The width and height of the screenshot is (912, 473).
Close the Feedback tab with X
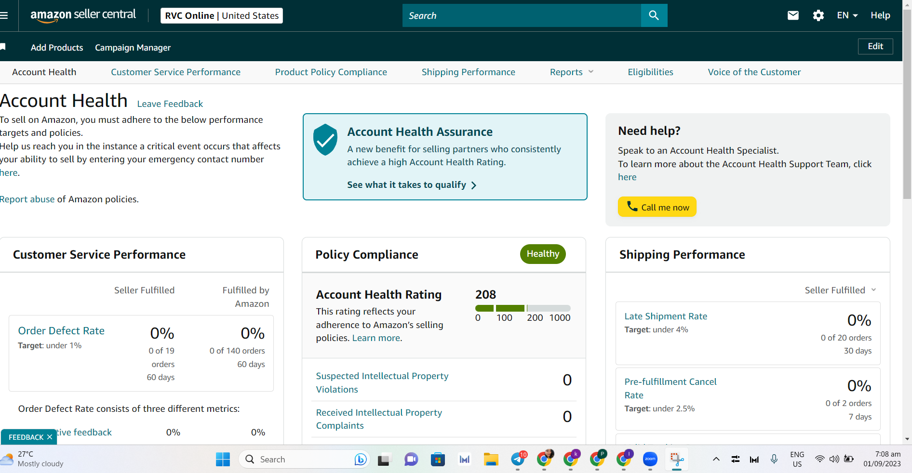[x=50, y=437]
